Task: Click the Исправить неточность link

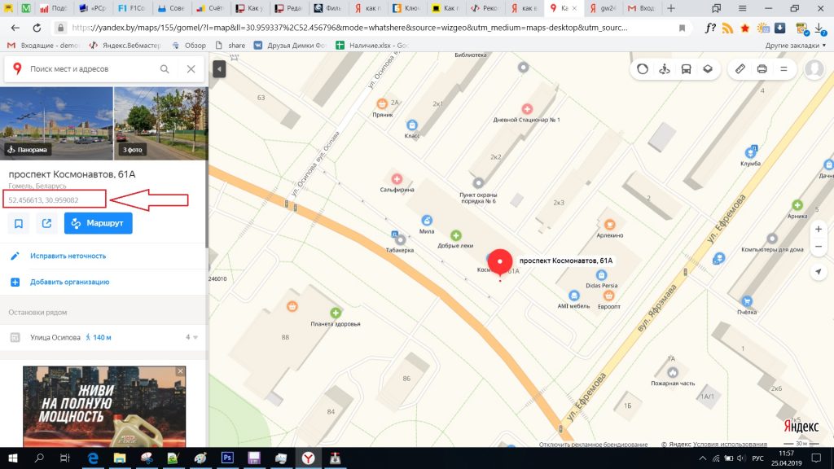Action: (x=68, y=256)
